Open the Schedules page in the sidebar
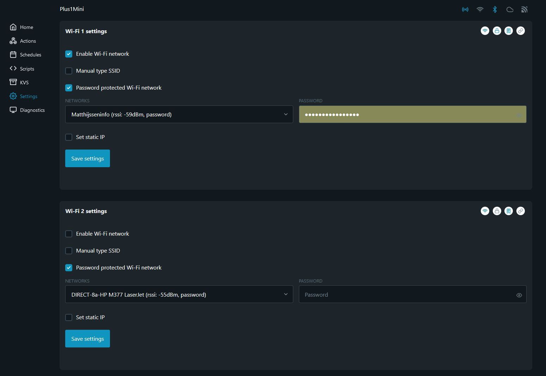Screen dimensions: 546x376 click(x=30, y=55)
